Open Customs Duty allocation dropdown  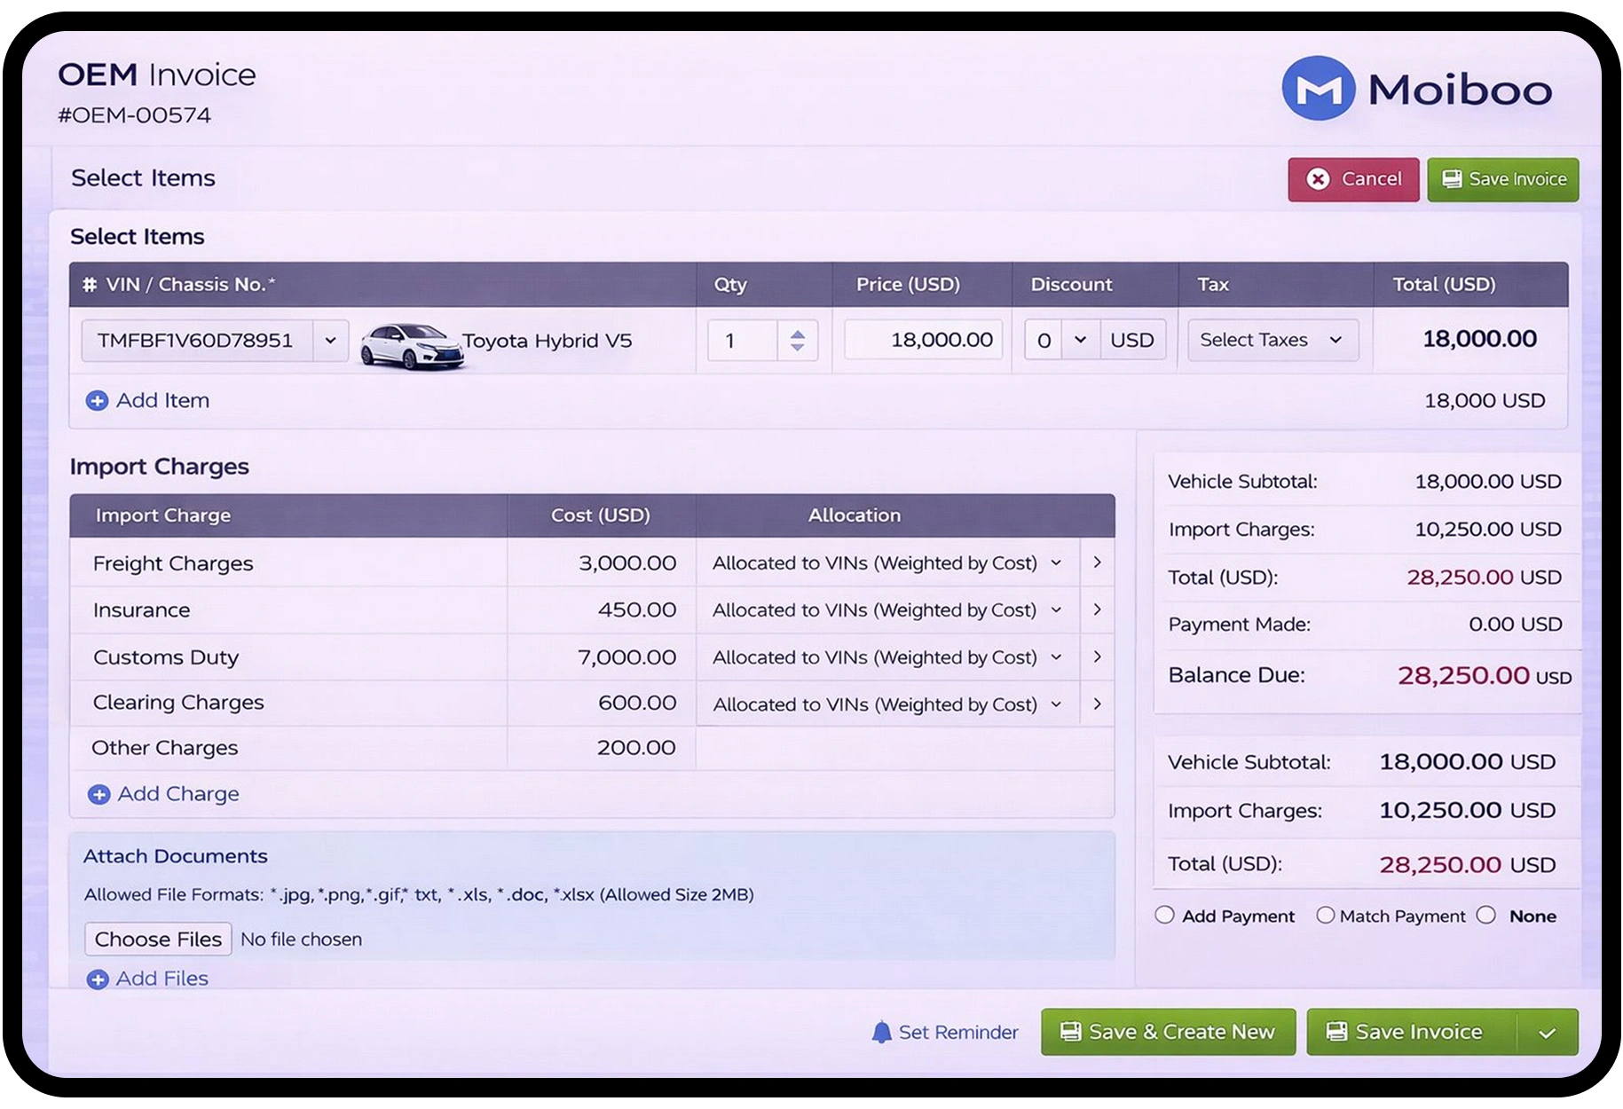887,657
